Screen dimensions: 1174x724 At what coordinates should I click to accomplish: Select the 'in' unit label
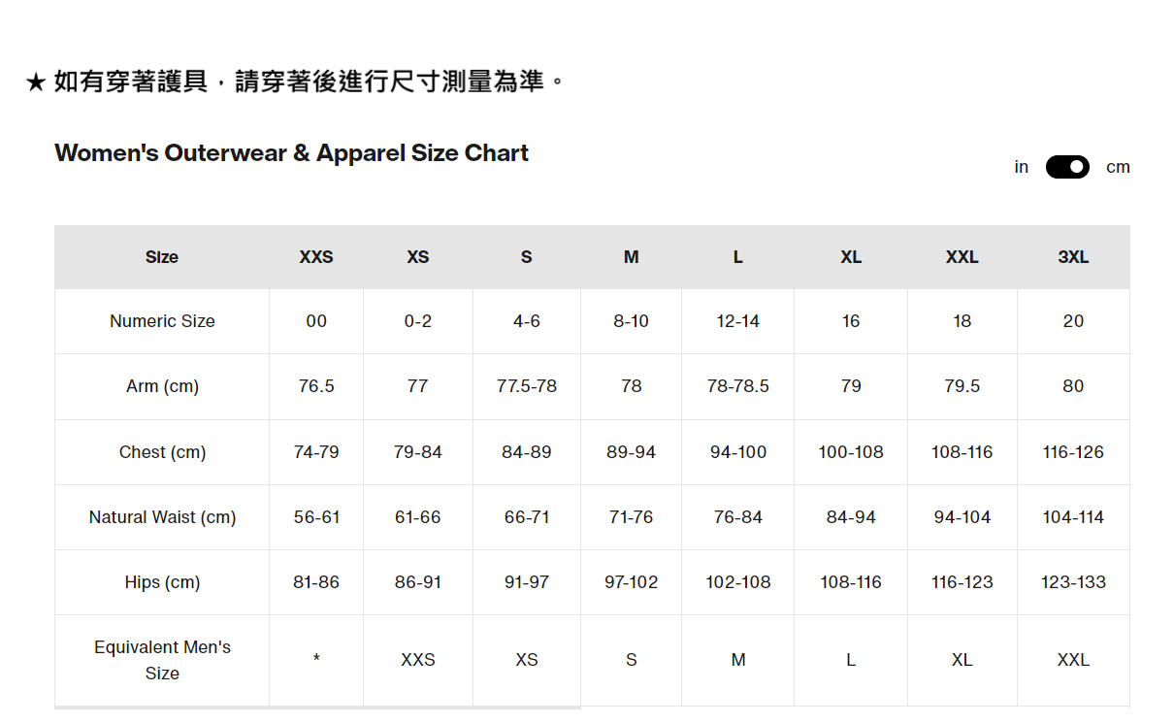tap(1022, 167)
